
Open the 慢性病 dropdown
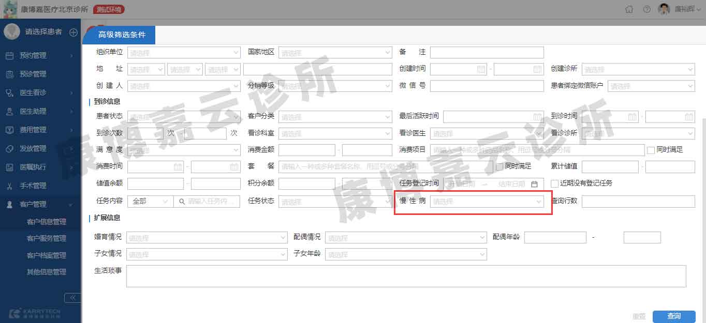pyautogui.click(x=487, y=202)
